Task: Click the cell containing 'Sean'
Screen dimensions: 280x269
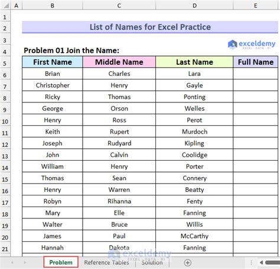Action: click(x=119, y=178)
